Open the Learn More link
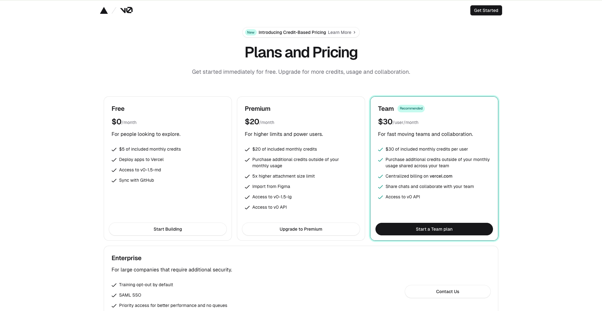The image size is (602, 311). click(x=340, y=32)
